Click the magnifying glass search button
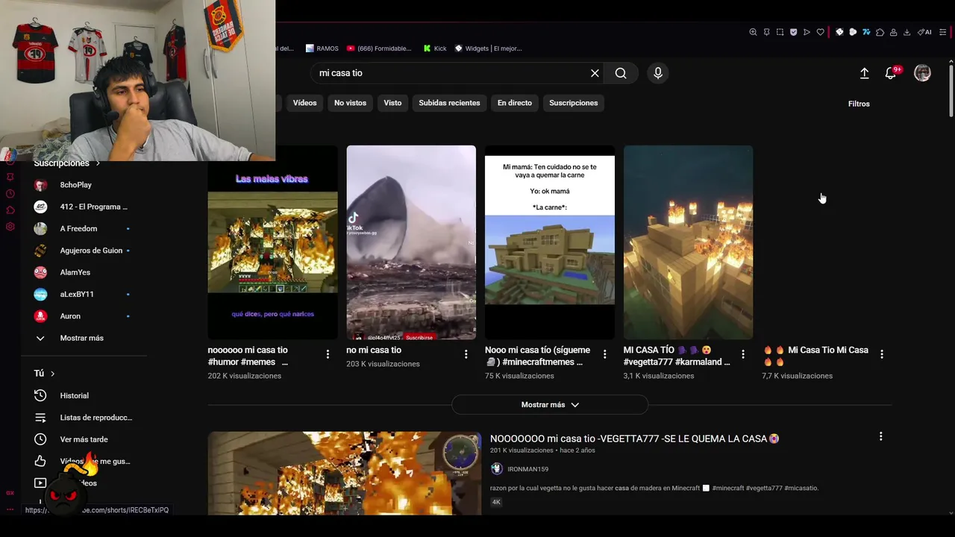This screenshot has height=537, width=955. [x=621, y=73]
